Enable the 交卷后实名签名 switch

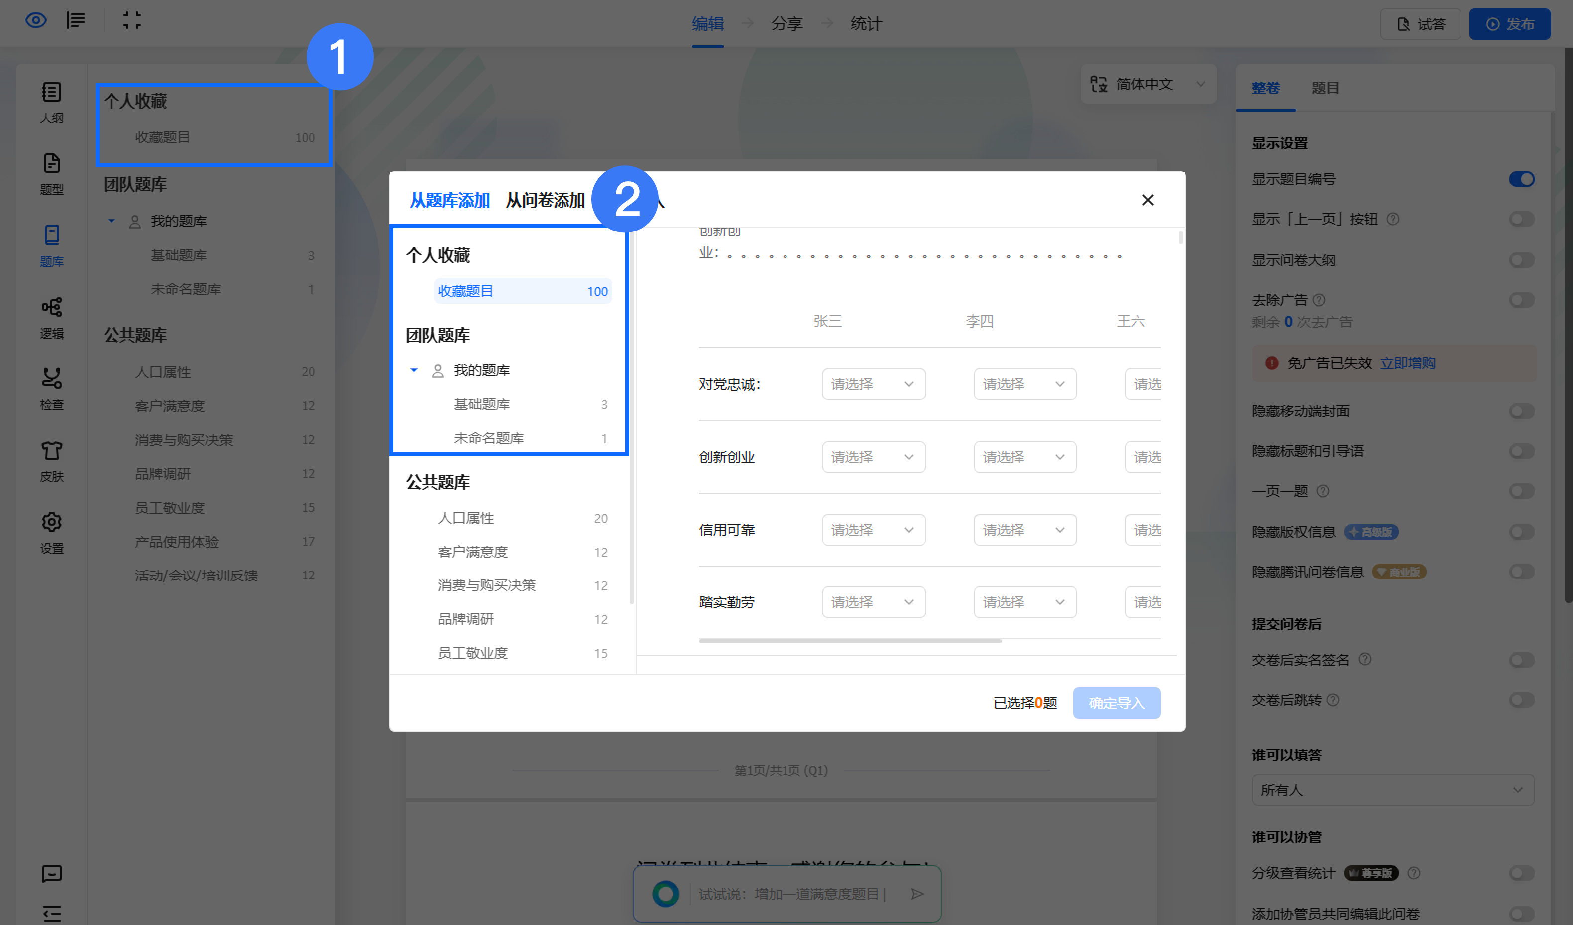point(1522,660)
